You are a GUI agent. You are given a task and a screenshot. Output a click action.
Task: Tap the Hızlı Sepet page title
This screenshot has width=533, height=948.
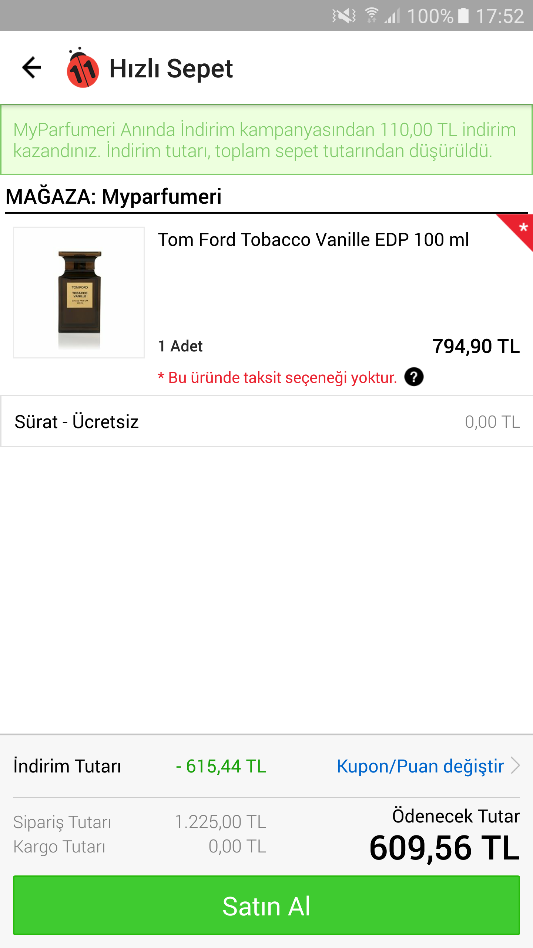171,69
